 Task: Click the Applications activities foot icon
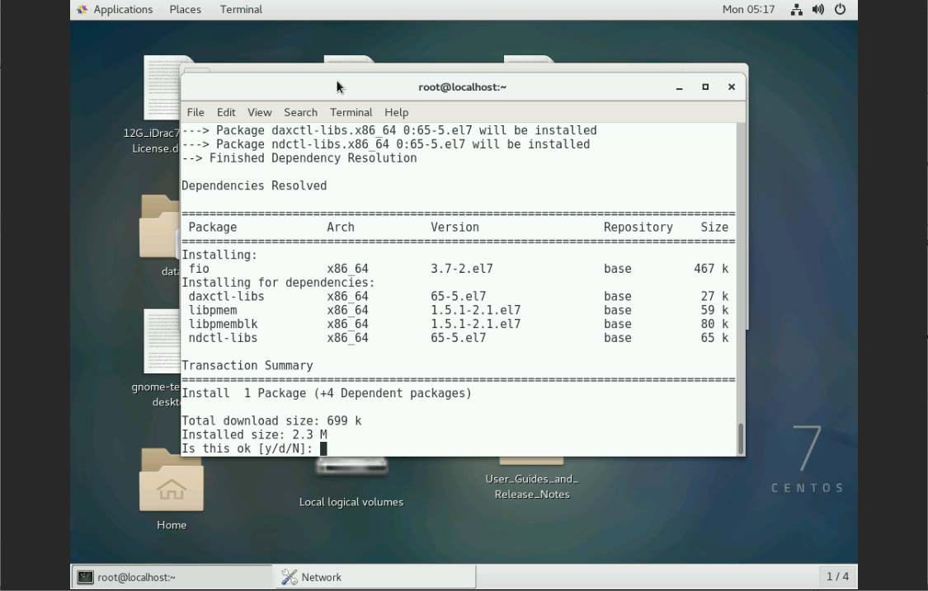point(82,9)
